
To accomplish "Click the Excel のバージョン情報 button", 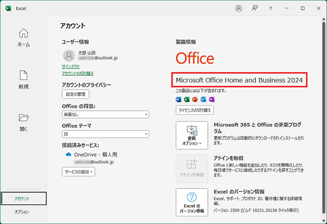I will pos(192,203).
